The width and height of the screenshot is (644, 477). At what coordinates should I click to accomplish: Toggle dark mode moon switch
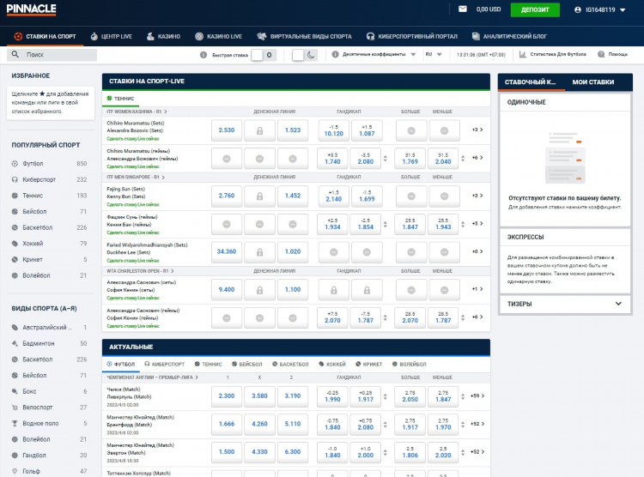304,55
